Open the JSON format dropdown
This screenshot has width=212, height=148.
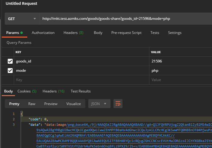(99, 104)
